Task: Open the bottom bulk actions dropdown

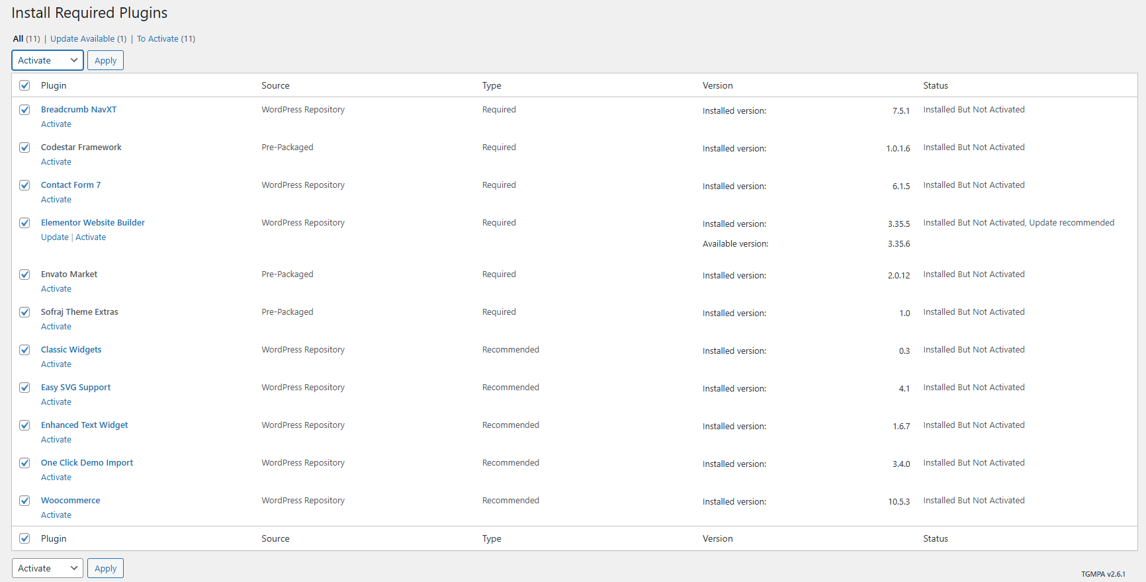Action: (48, 568)
